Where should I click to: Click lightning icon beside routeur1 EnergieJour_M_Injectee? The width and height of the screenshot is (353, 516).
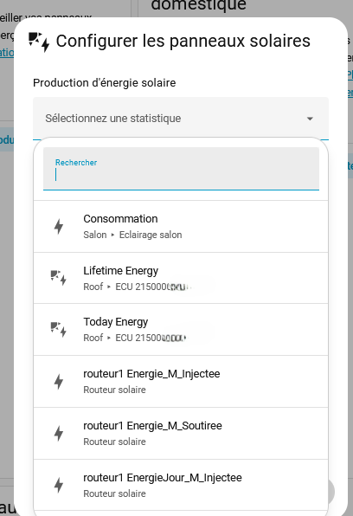[59, 486]
